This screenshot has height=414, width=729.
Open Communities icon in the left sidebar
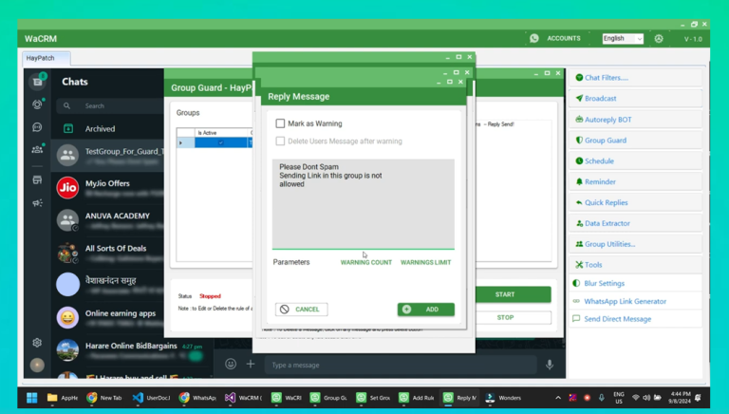click(x=37, y=149)
